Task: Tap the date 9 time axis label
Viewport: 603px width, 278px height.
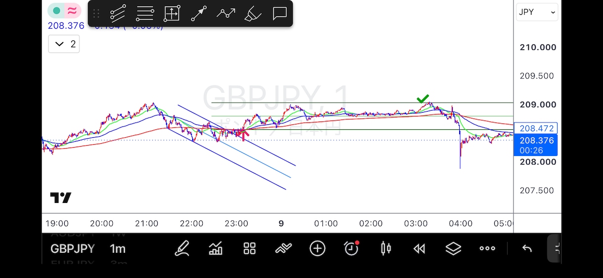Action: [x=281, y=223]
